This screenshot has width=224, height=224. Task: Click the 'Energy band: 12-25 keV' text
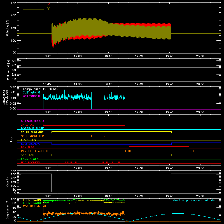(41, 89)
